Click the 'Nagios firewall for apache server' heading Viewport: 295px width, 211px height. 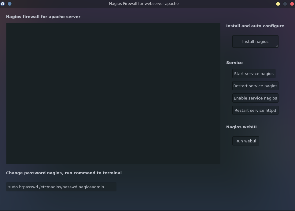(43, 17)
